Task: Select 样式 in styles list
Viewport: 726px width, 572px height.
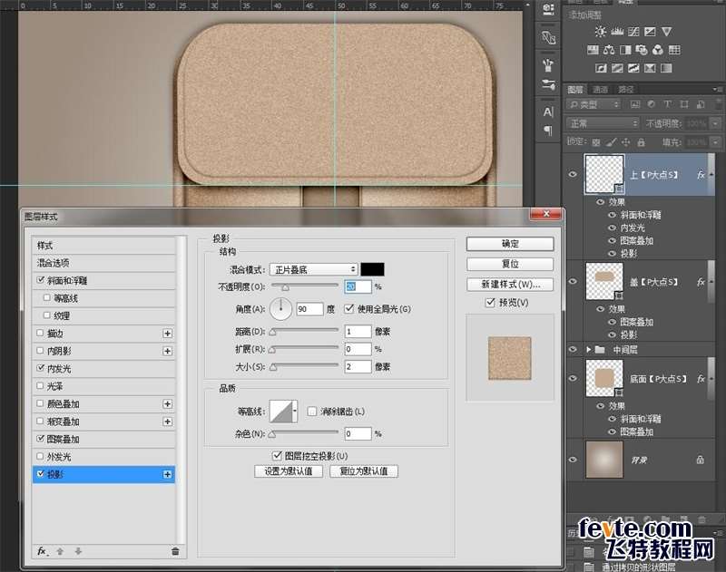Action: [103, 245]
